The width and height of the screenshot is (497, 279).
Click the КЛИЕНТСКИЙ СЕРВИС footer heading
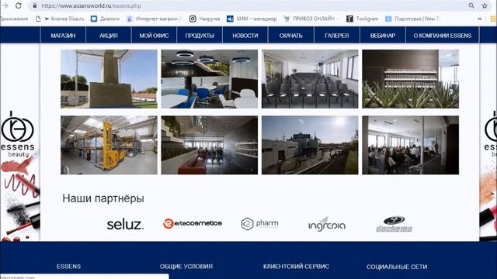296,267
